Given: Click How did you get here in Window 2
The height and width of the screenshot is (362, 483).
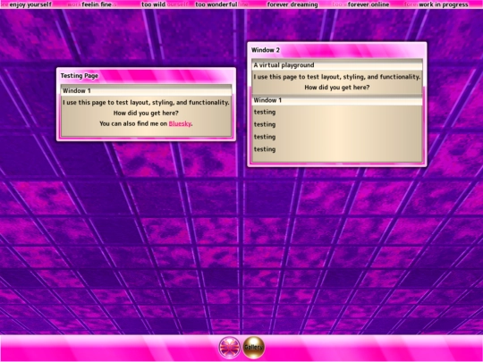Looking at the screenshot, I should [337, 88].
